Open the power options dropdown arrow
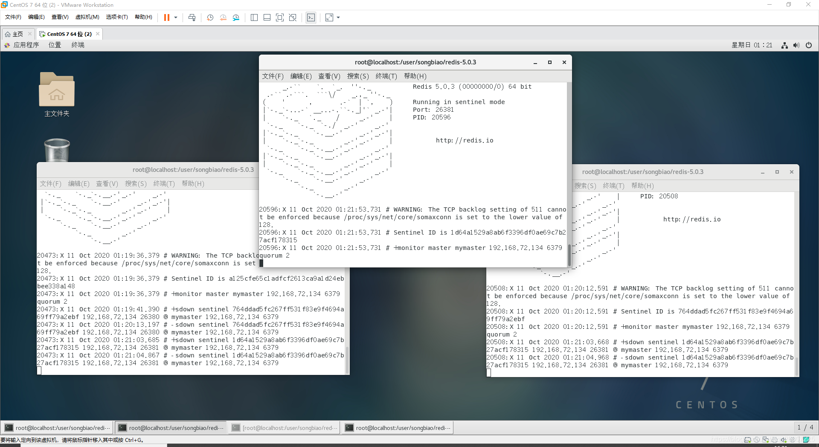This screenshot has width=819, height=447. [x=176, y=17]
